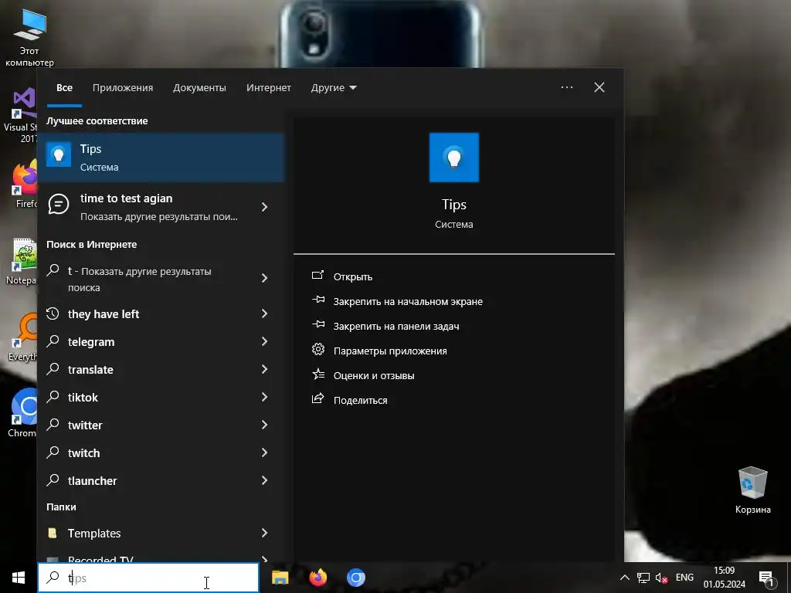The image size is (791, 593).
Task: Launch Chromium from the taskbar
Action: tap(355, 578)
